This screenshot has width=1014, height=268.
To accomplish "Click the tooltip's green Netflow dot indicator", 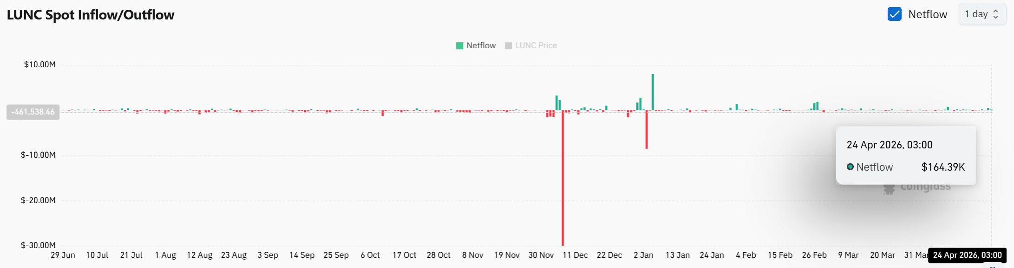I will click(x=850, y=167).
